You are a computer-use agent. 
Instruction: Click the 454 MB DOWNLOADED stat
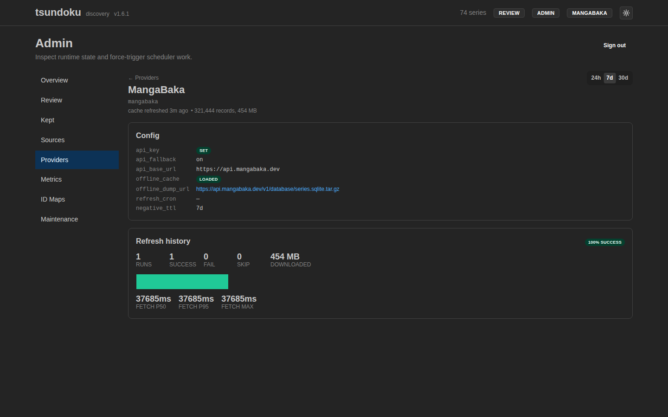tap(290, 260)
